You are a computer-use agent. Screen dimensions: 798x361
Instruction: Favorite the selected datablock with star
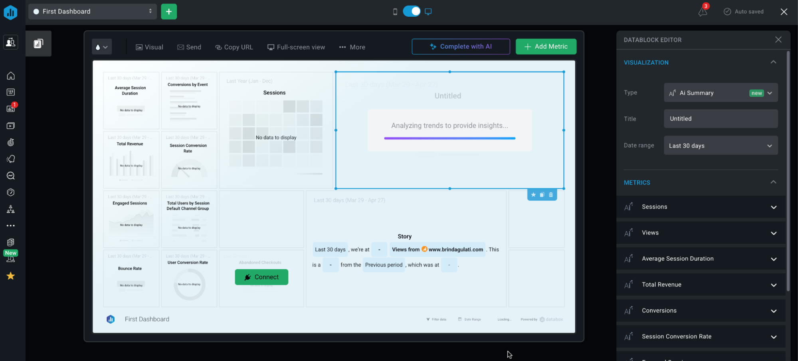point(533,195)
